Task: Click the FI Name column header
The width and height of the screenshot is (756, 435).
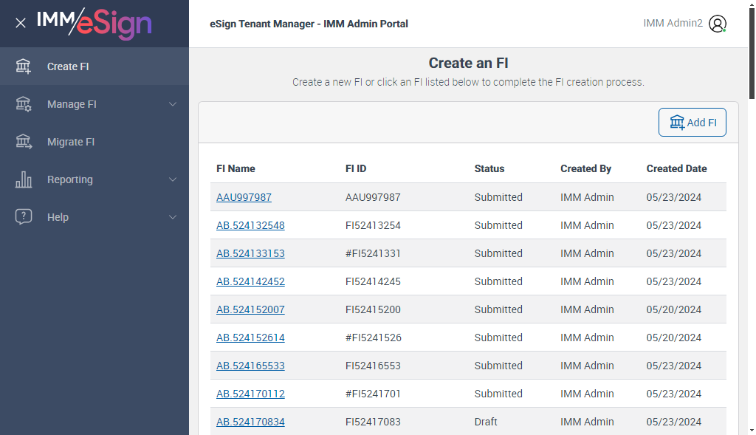Action: coord(236,168)
